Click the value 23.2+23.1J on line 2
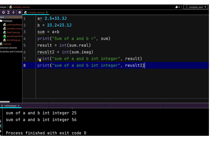The image size is (217, 143). tap(59, 25)
